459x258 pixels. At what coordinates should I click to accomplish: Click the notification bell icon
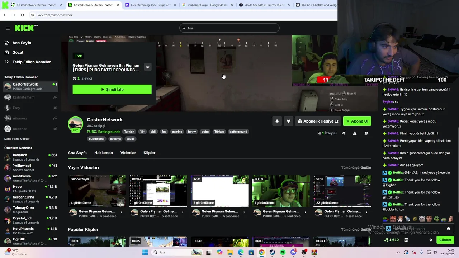(277, 121)
